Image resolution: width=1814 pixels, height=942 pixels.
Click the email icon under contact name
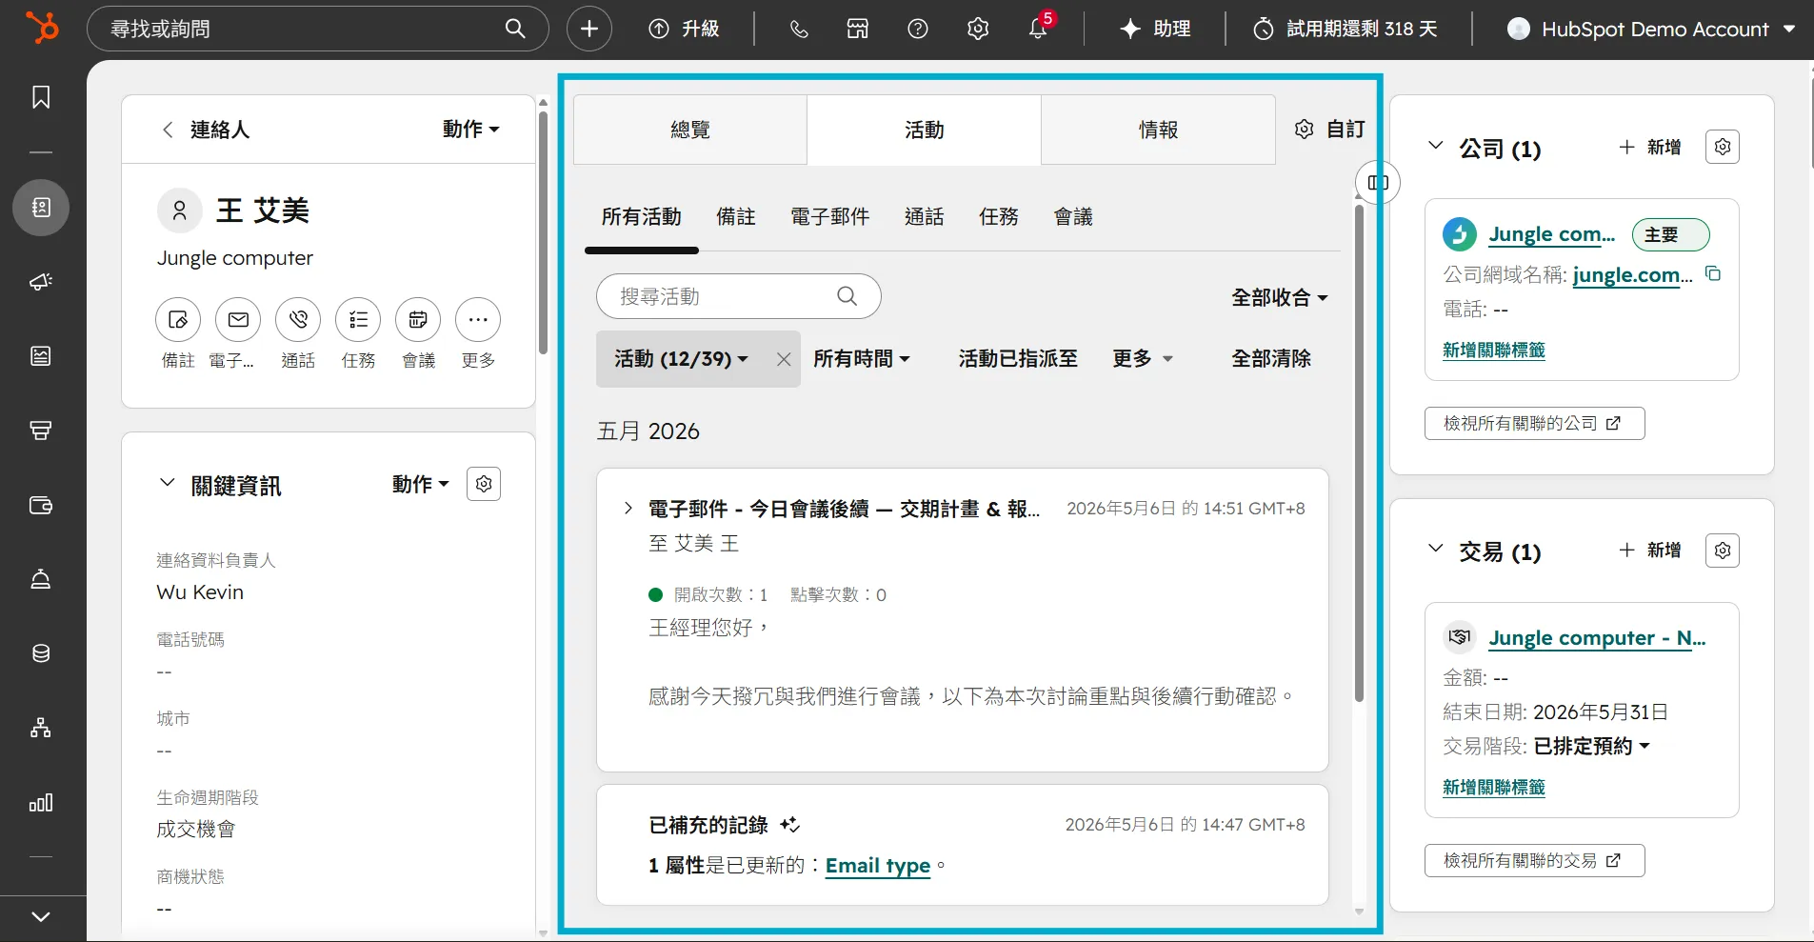click(238, 320)
